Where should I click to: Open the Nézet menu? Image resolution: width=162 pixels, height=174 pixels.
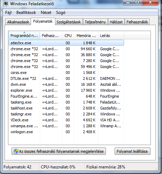click(x=46, y=13)
